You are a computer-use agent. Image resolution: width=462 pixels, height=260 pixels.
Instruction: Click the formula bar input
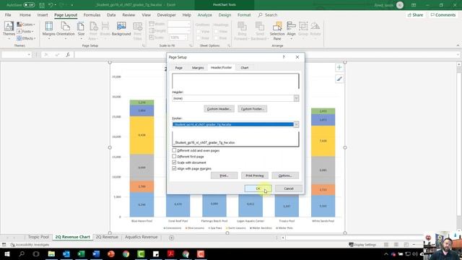click(265, 55)
